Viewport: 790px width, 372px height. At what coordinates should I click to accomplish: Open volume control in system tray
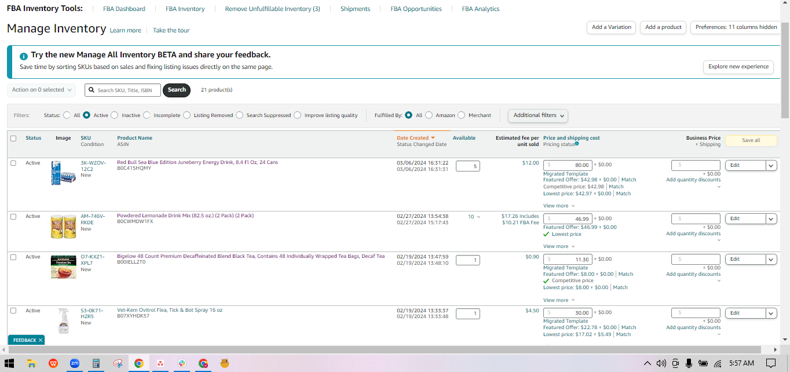pyautogui.click(x=661, y=363)
